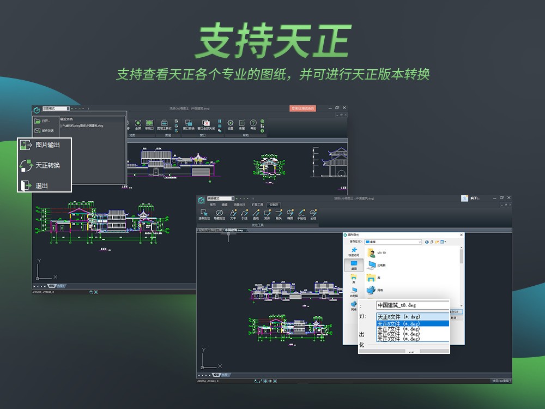The height and width of the screenshot is (409, 545).
Task: Toggle 全屏 full screen view
Action: pyautogui.click(x=138, y=125)
